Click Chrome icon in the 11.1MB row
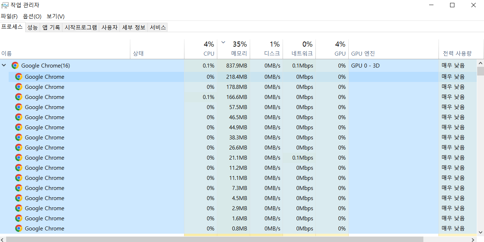 [x=19, y=178]
